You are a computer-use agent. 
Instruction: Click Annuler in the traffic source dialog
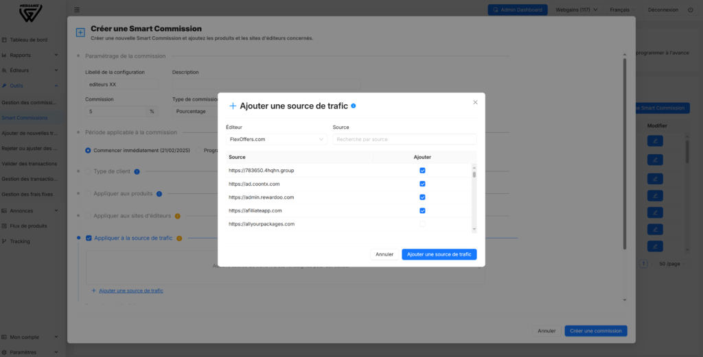pos(384,254)
